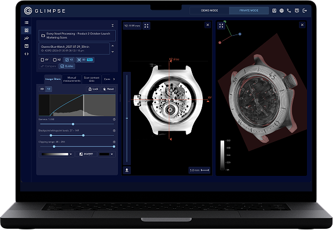Click the phone contact icon in header
Image resolution: width=333 pixels, height=230 pixels.
tap(289, 10)
